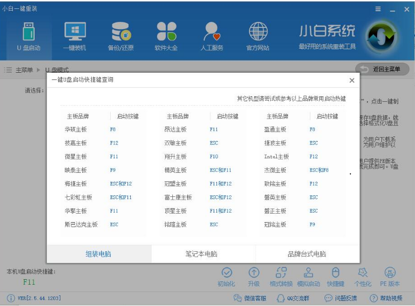This screenshot has height=306, width=415.
Task: Open the 人工服务 section
Action: tap(212, 37)
